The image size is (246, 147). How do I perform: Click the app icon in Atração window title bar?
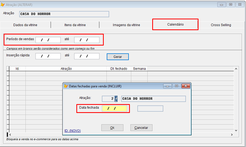3,5
